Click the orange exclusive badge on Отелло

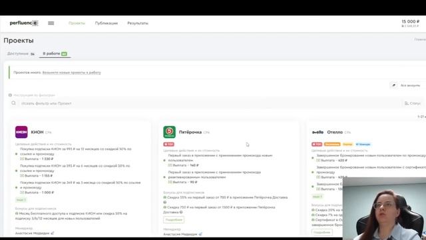[x=332, y=144]
